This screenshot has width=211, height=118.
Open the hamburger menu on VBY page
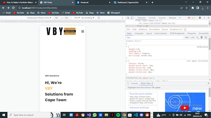[x=83, y=31]
